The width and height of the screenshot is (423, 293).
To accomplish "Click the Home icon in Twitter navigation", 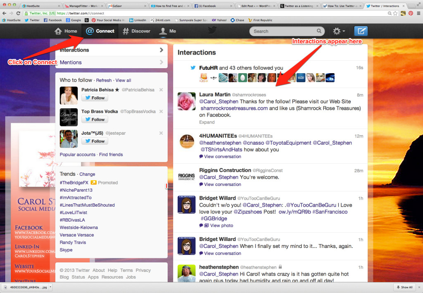I will click(58, 31).
